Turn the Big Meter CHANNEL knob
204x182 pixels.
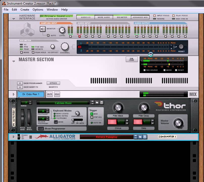point(65,47)
